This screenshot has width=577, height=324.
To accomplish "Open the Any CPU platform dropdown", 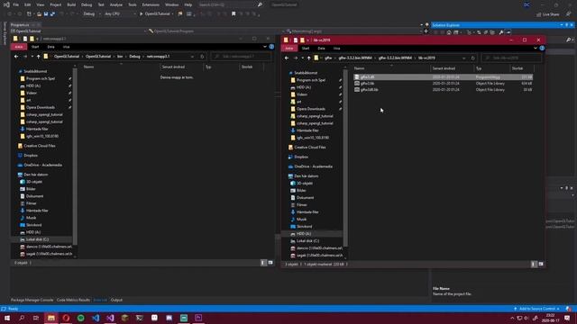I will point(120,14).
